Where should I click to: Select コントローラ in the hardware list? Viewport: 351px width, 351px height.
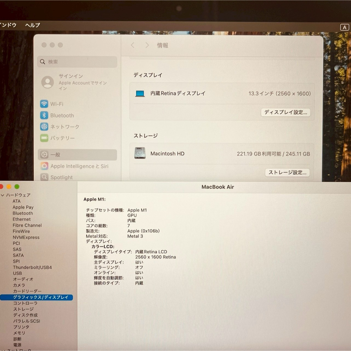[25, 303]
